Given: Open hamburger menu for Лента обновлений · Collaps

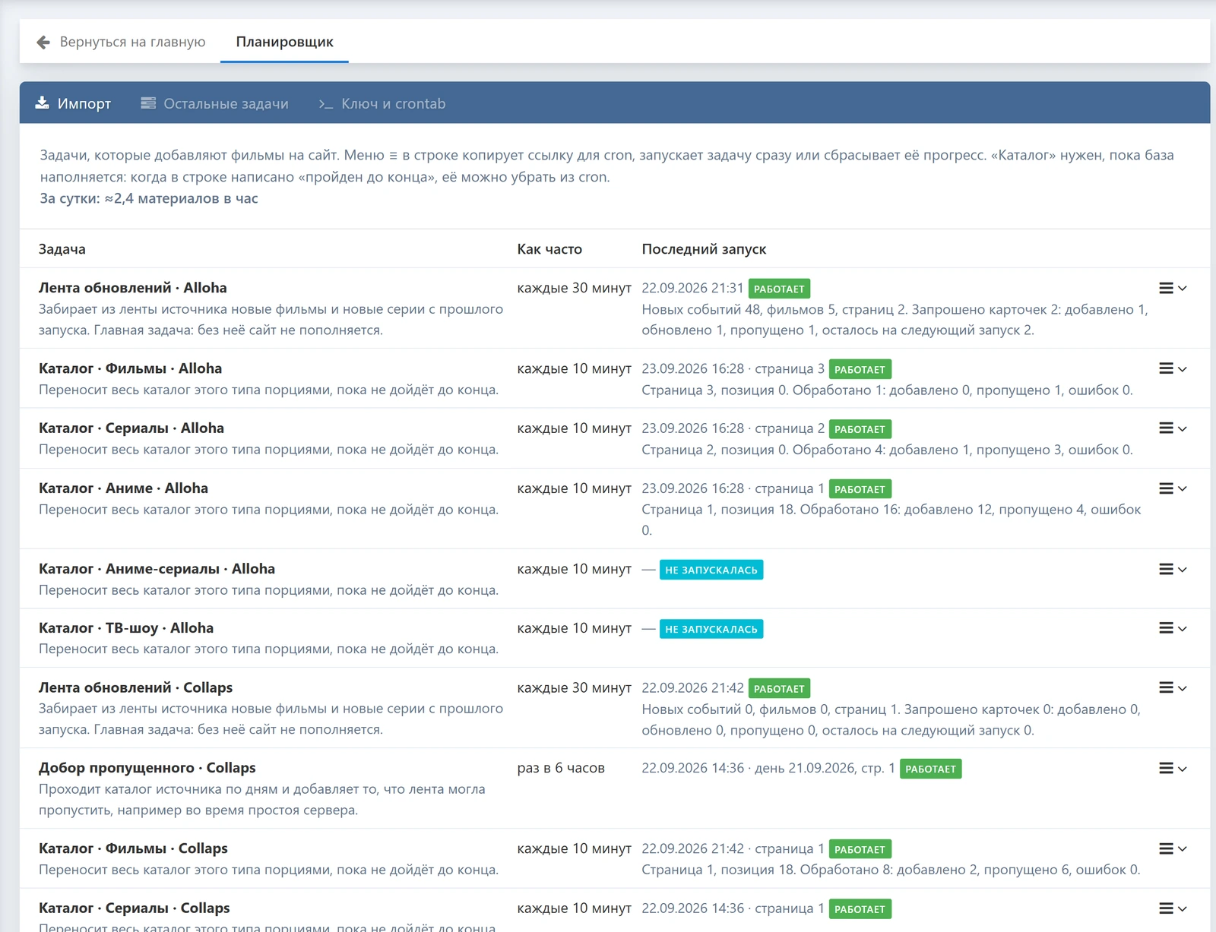Looking at the screenshot, I should pos(1172,688).
